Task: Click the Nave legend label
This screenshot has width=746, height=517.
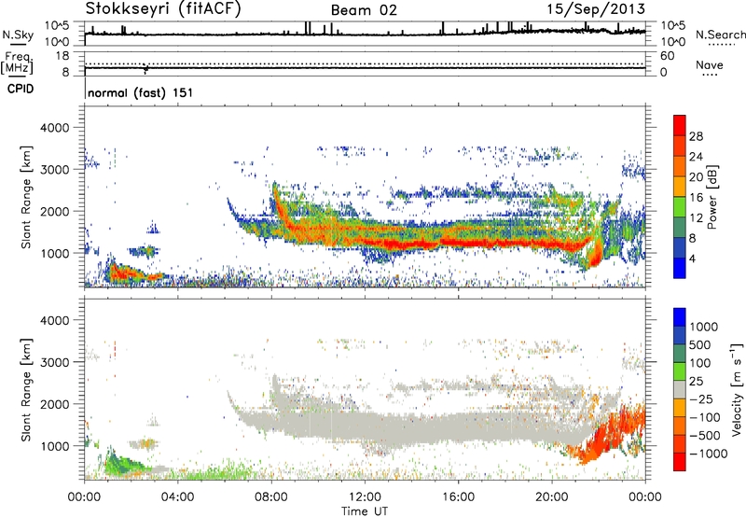Action: (x=711, y=65)
